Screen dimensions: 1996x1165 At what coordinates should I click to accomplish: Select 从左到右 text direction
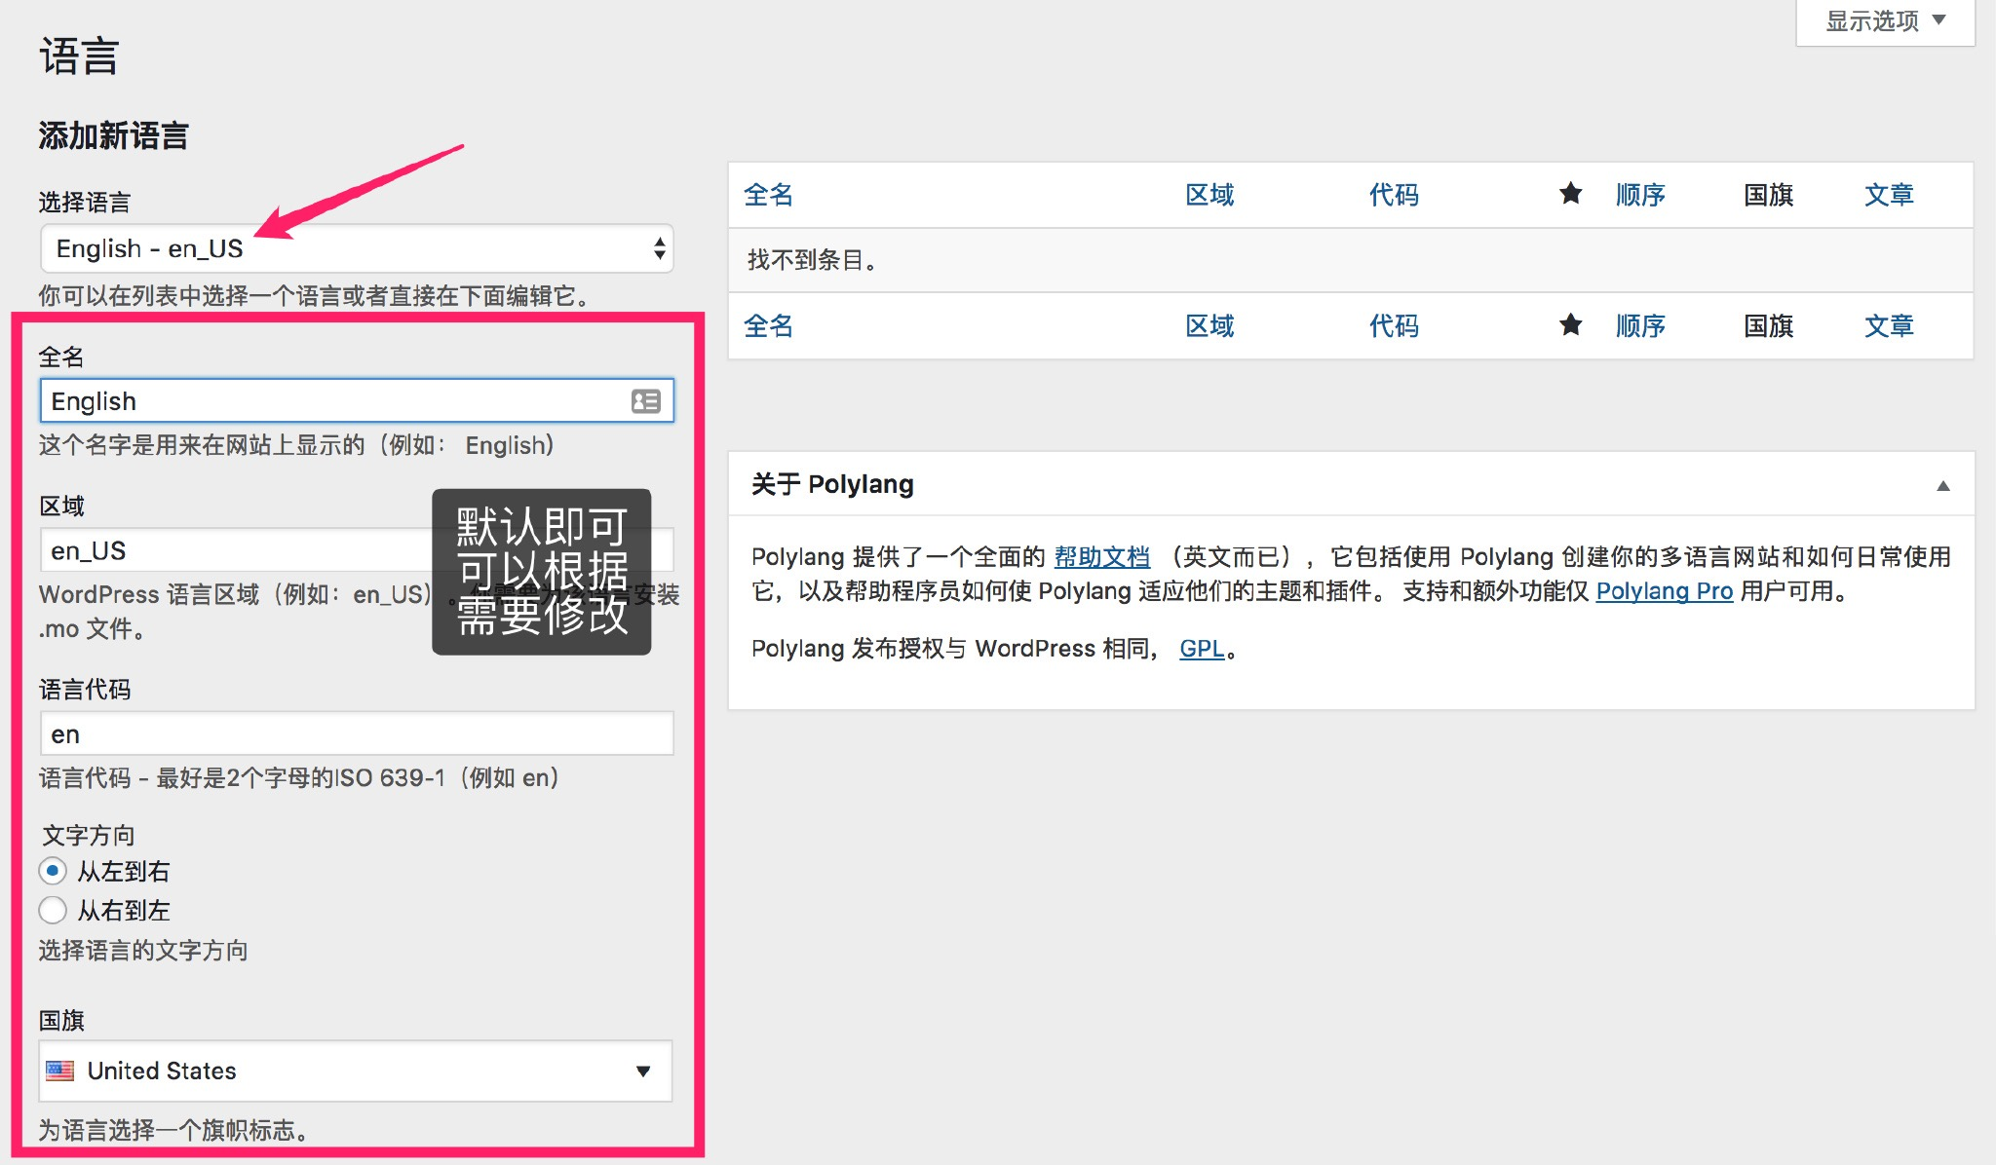[x=53, y=872]
